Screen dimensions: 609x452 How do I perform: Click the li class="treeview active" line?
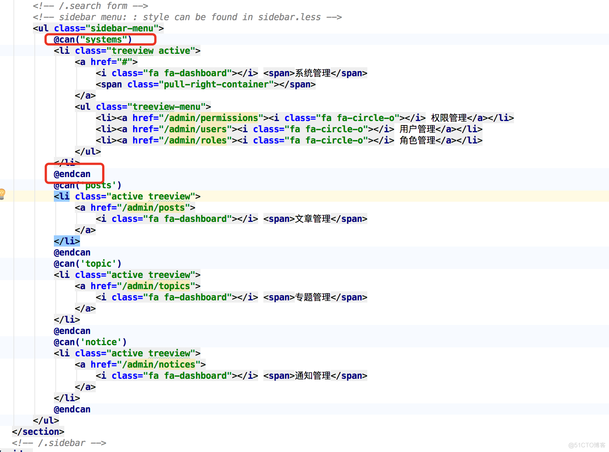127,51
